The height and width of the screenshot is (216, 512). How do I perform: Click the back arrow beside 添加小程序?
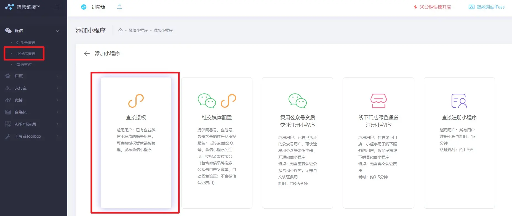(x=87, y=54)
